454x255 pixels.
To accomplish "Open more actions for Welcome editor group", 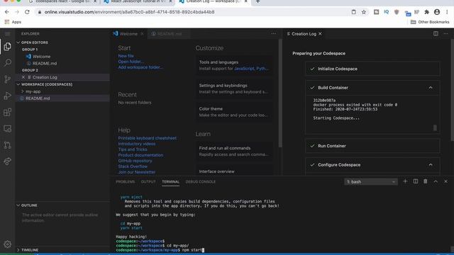I will point(274,34).
